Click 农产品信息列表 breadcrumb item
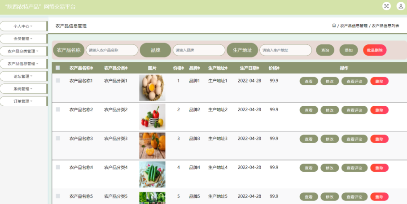 coord(385,26)
